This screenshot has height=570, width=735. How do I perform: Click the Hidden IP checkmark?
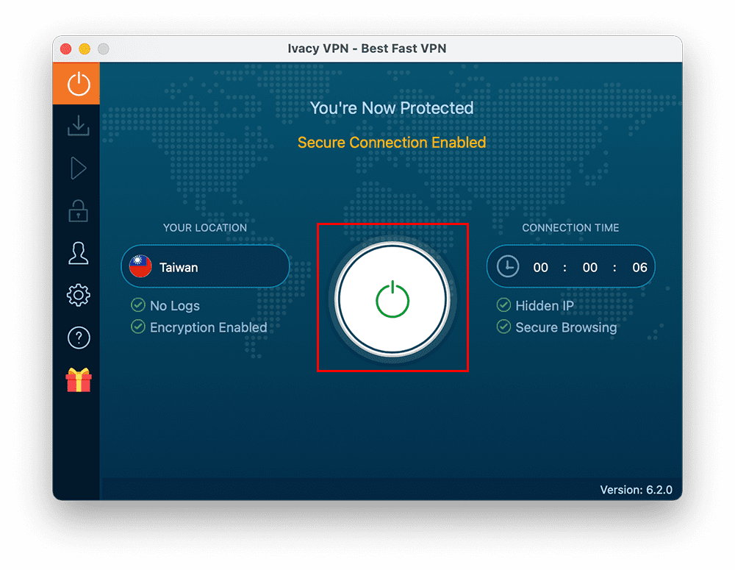503,305
